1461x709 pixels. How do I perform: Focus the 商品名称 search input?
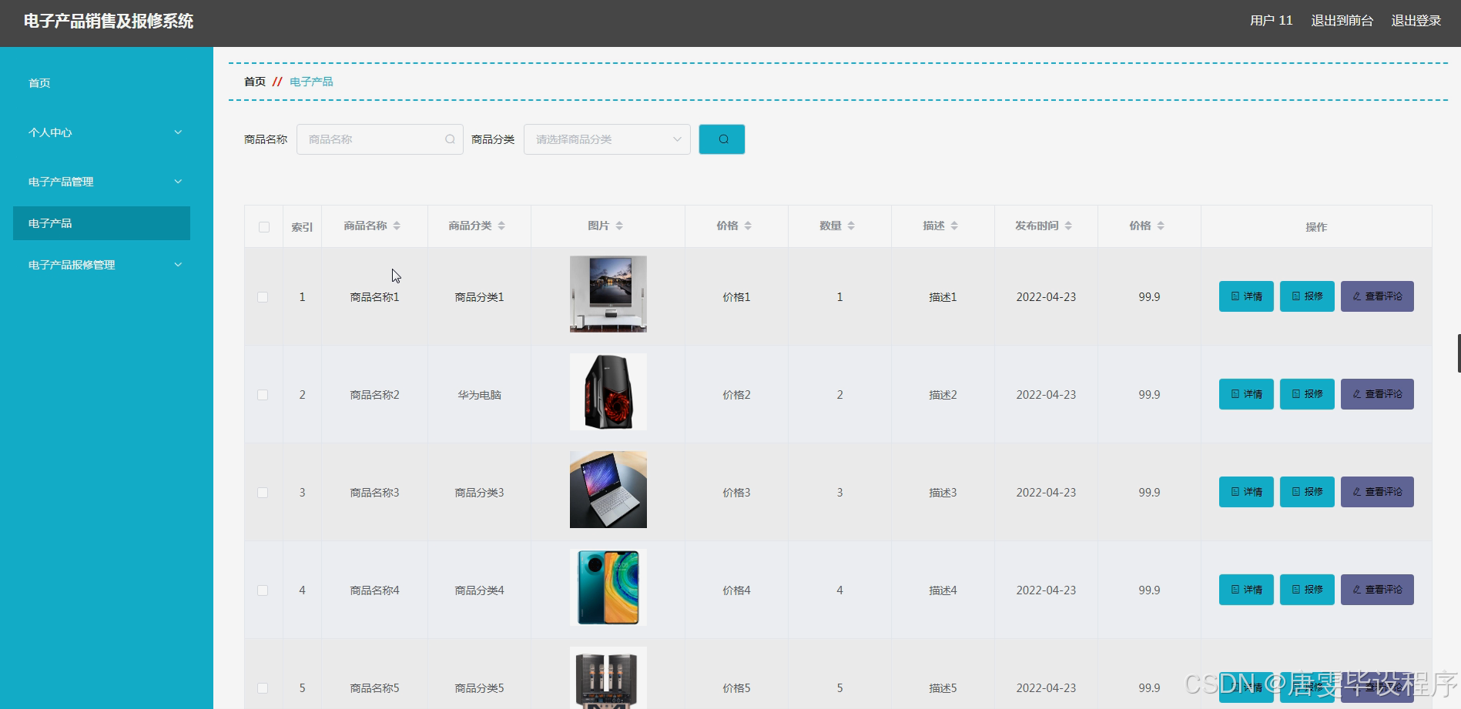pos(380,139)
